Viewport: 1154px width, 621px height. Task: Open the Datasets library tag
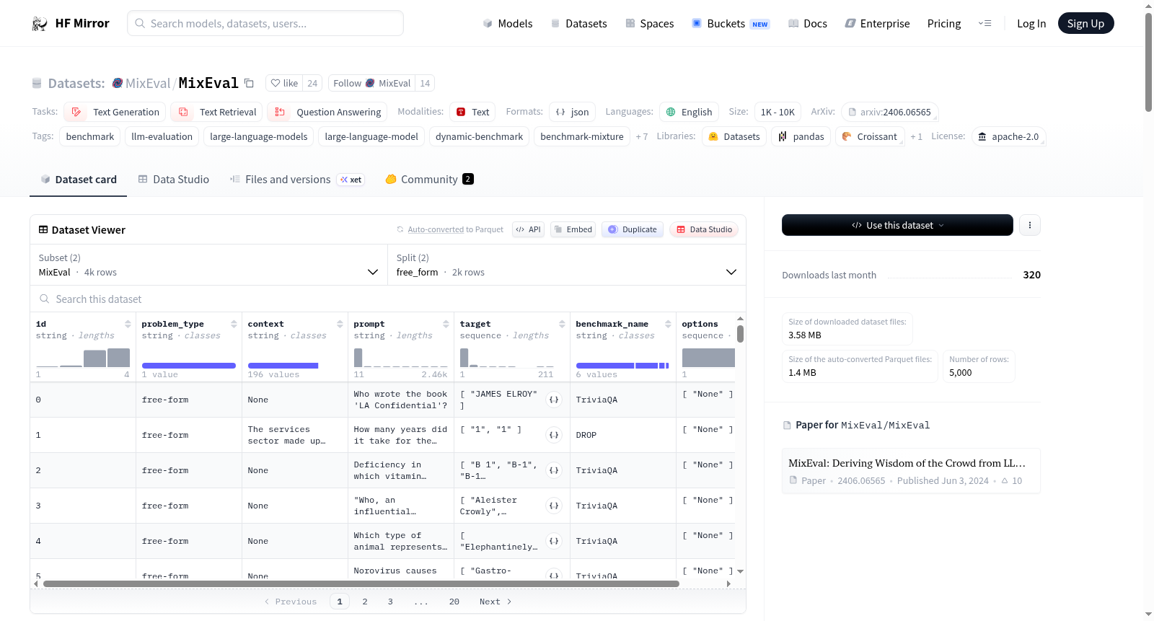tap(734, 136)
